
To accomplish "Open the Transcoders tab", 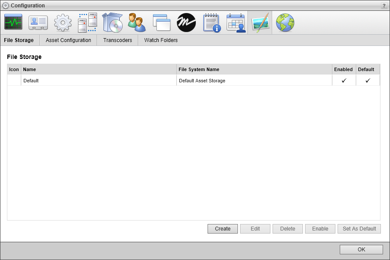I will tap(117, 40).
